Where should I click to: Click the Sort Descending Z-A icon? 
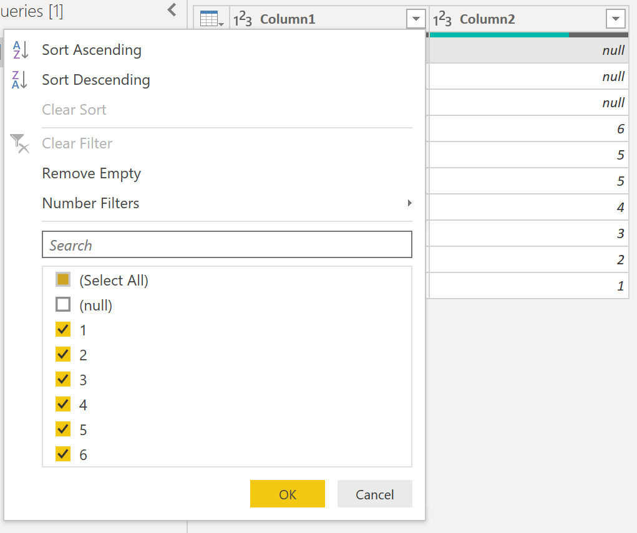[x=20, y=80]
